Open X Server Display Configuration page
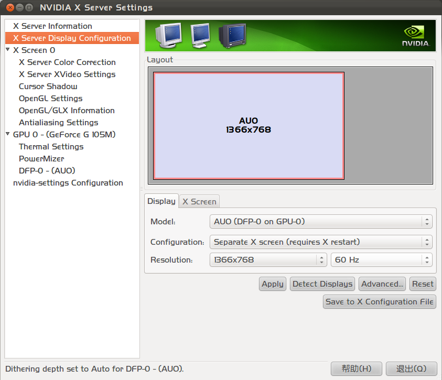 72,38
